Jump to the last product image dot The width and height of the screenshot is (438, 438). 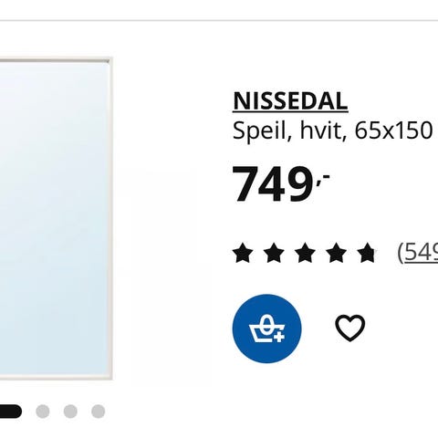[x=99, y=412]
